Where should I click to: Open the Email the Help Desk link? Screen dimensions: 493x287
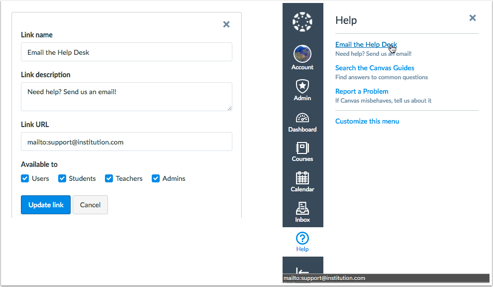[x=366, y=44]
